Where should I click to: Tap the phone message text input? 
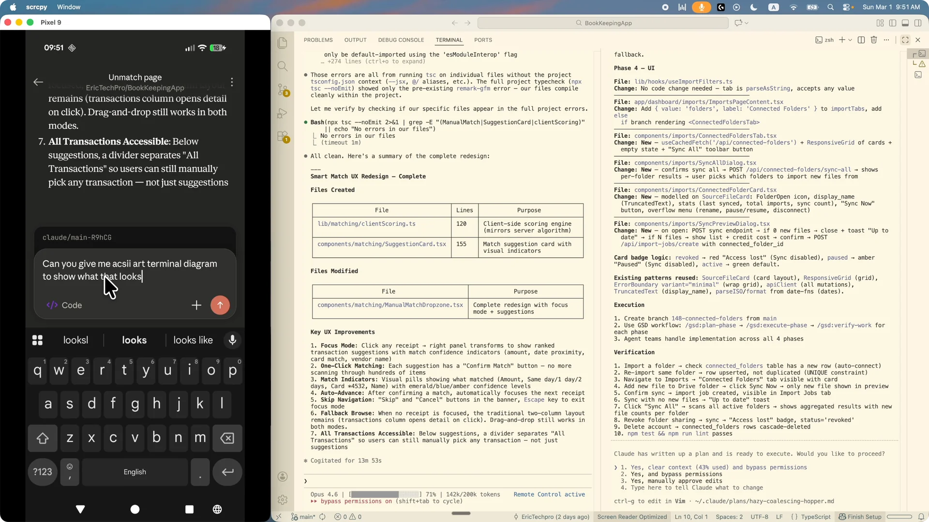coord(135,270)
